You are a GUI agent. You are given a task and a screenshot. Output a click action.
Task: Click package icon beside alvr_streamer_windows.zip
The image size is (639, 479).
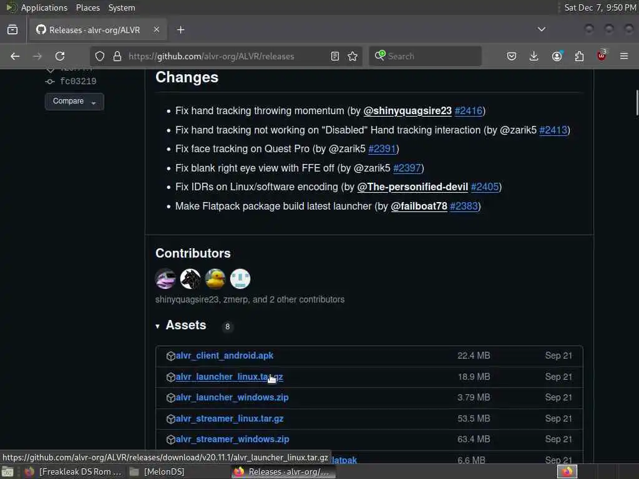click(x=171, y=440)
